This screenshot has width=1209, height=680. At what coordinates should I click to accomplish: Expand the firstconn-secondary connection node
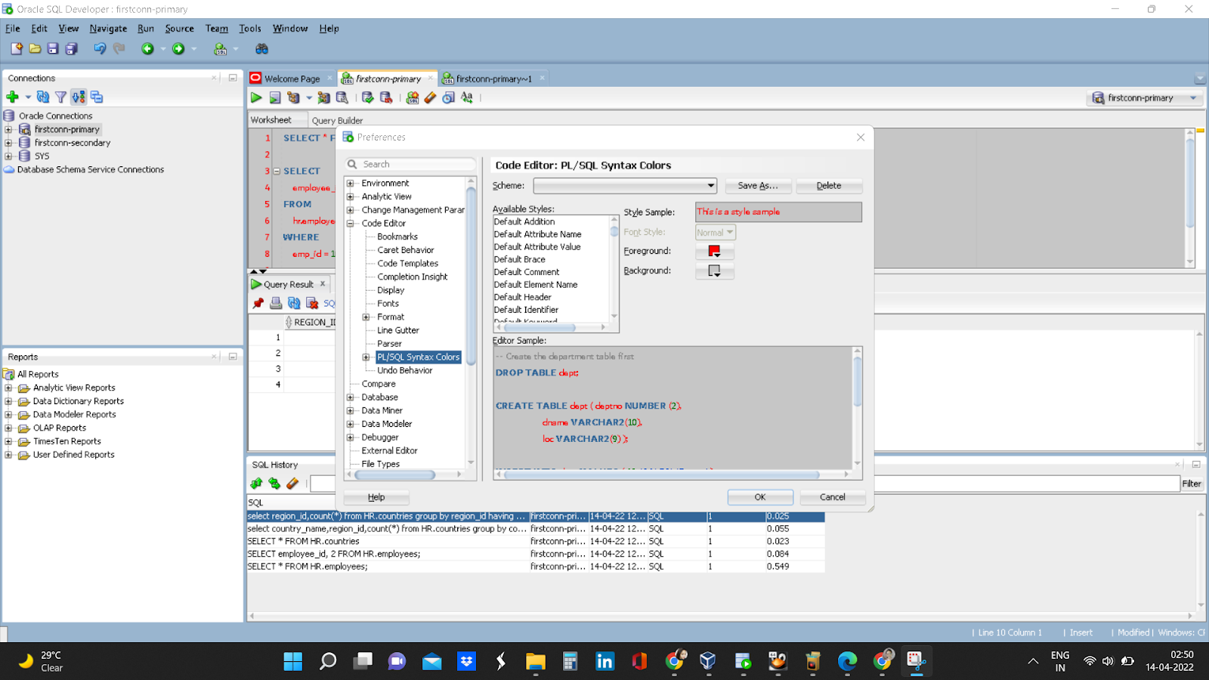(x=8, y=143)
